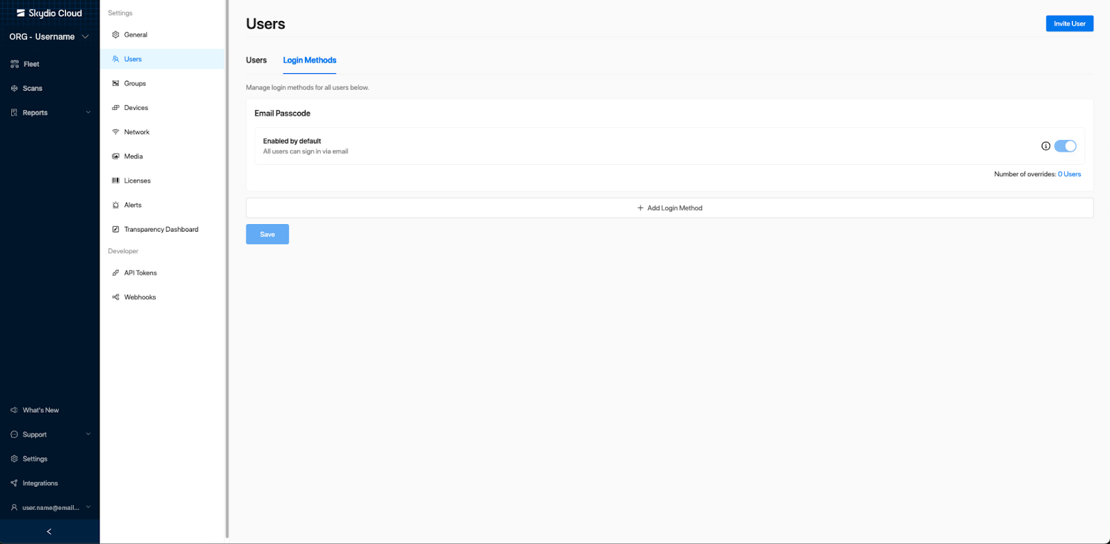Select the Login Methods tab
1110x544 pixels.
click(x=310, y=61)
